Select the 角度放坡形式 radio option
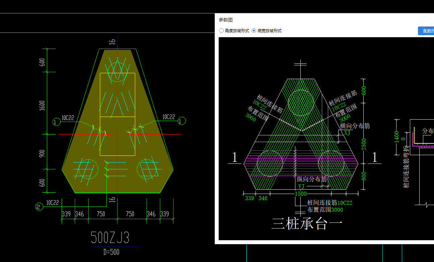 [234, 30]
